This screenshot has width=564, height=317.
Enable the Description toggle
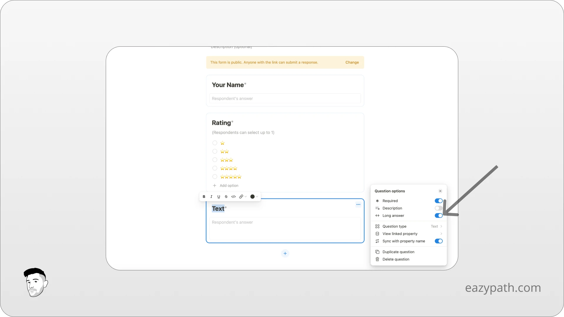pyautogui.click(x=438, y=208)
